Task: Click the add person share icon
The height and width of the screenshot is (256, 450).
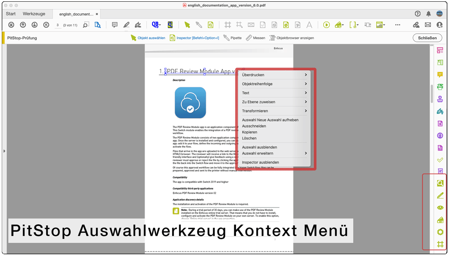Action: pyautogui.click(x=439, y=25)
